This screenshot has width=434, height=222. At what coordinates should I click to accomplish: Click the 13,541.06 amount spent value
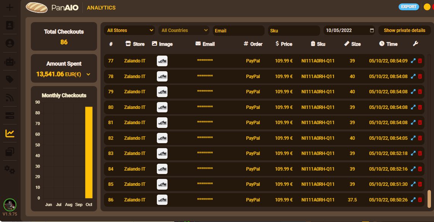tap(50, 74)
